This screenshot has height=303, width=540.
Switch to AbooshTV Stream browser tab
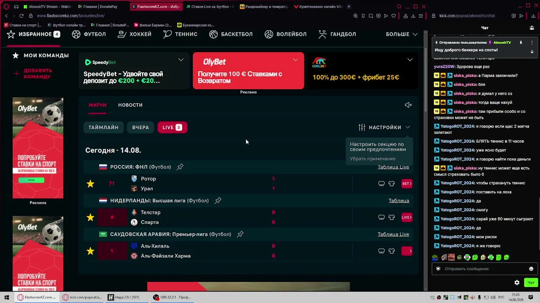point(47,7)
